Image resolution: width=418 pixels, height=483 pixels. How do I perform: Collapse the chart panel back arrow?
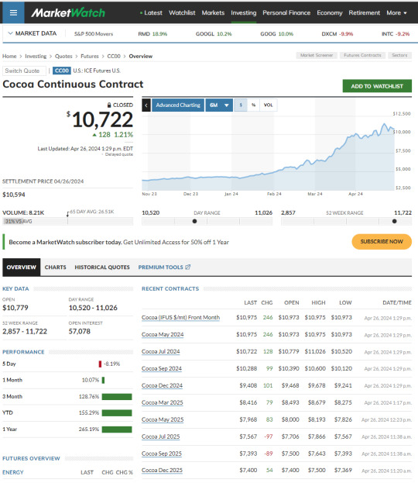(146, 105)
